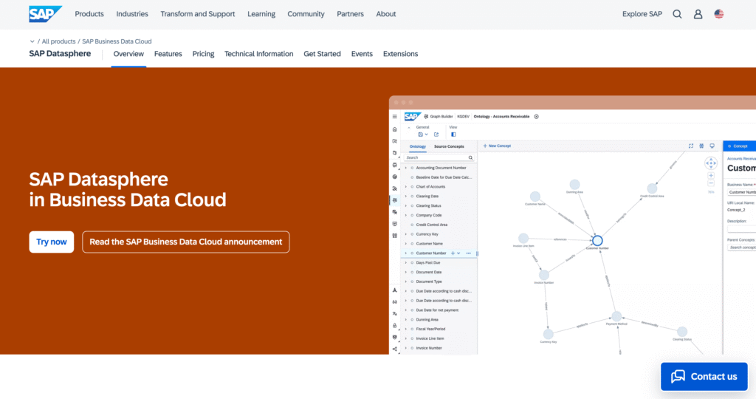
Task: Click the SAP logo in the header
Action: pos(45,14)
